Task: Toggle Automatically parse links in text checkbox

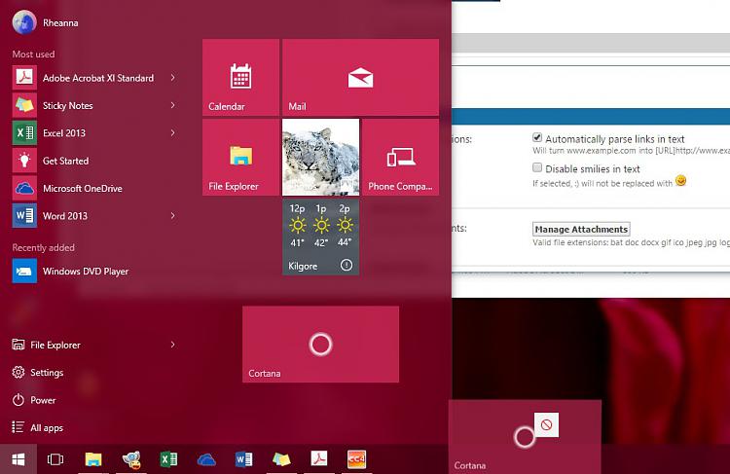Action: pos(537,137)
